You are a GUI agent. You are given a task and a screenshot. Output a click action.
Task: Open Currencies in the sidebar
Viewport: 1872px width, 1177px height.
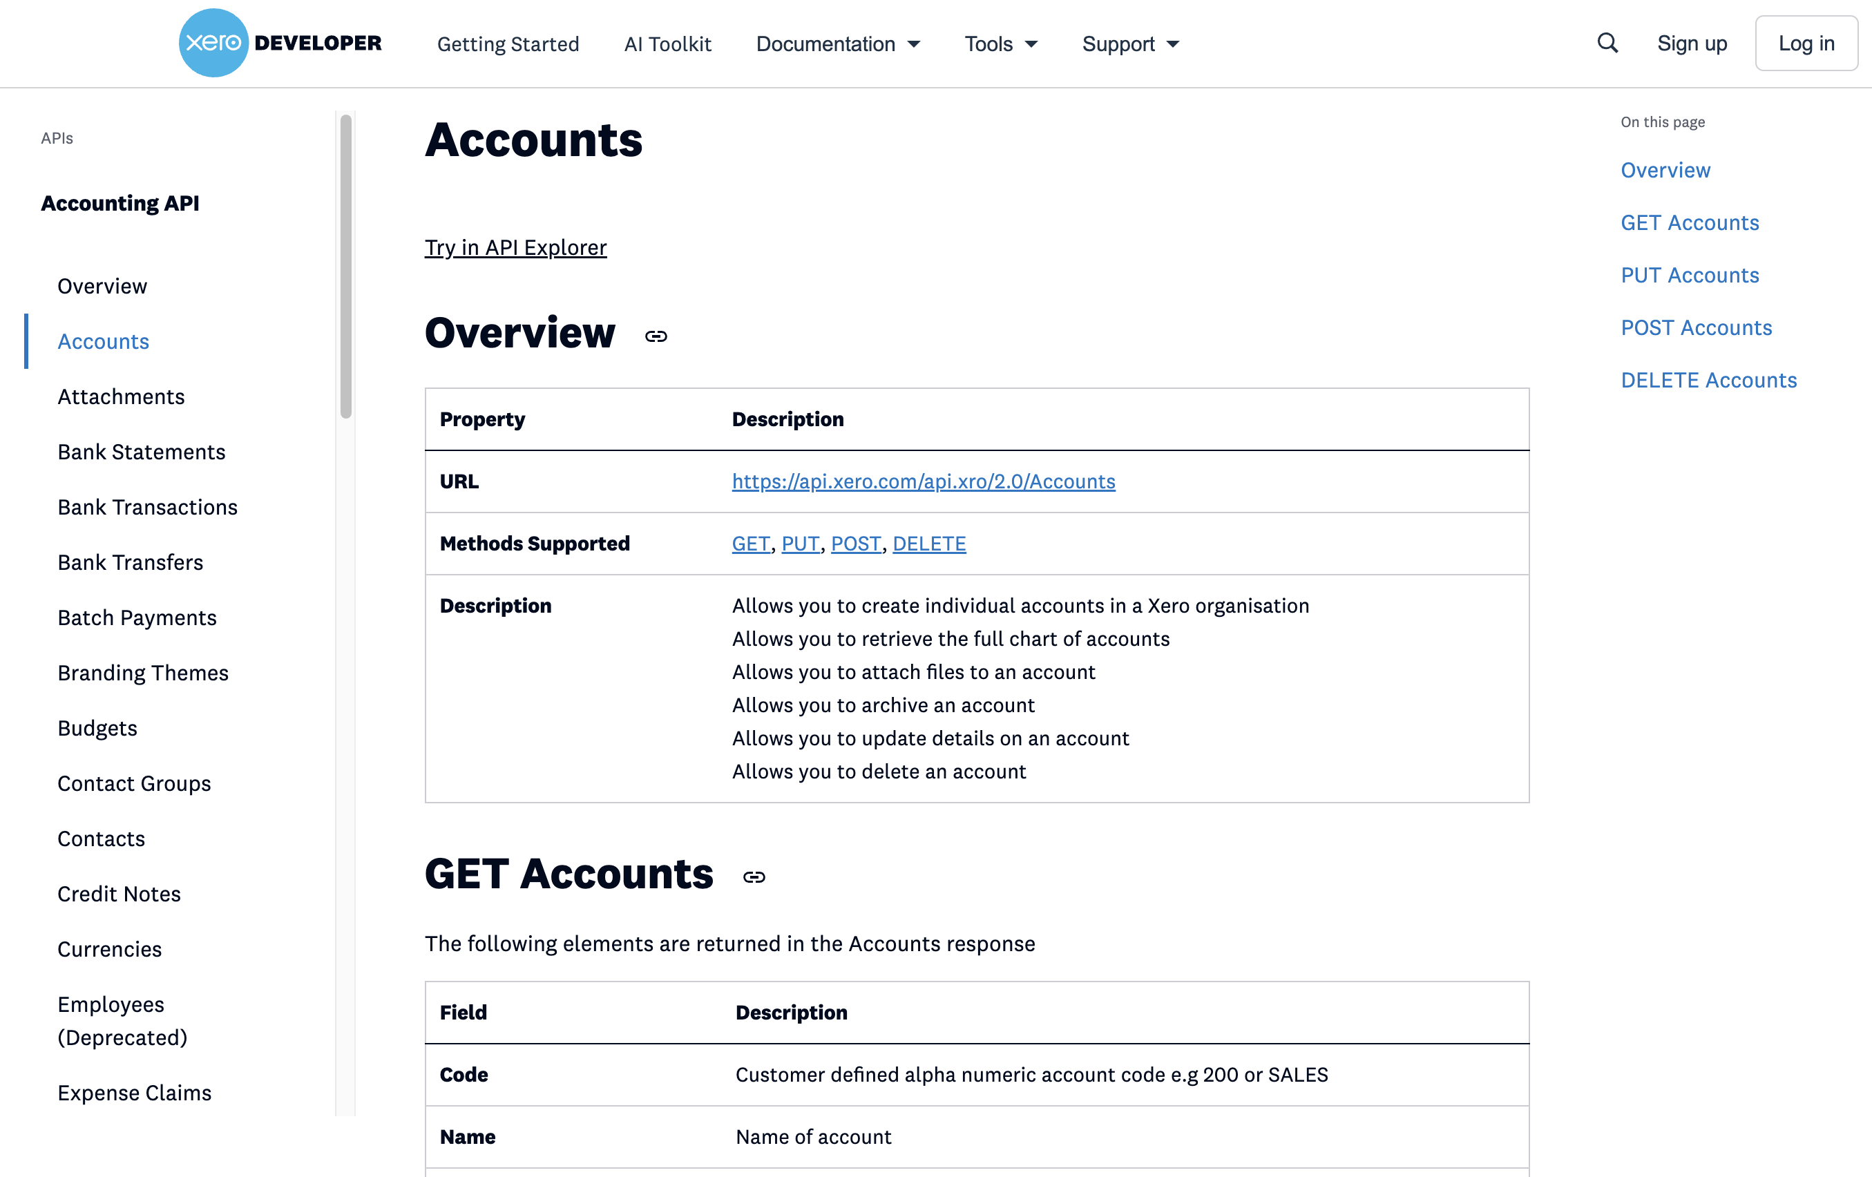click(110, 948)
